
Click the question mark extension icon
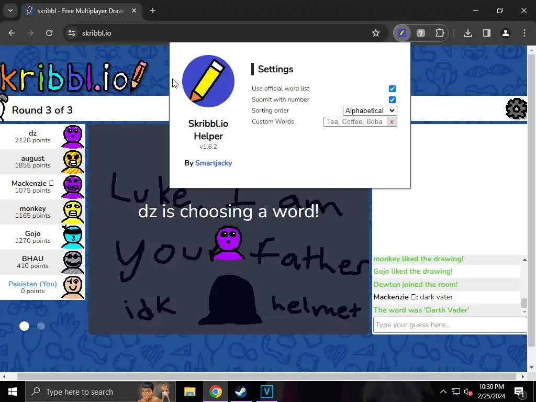[x=420, y=33]
